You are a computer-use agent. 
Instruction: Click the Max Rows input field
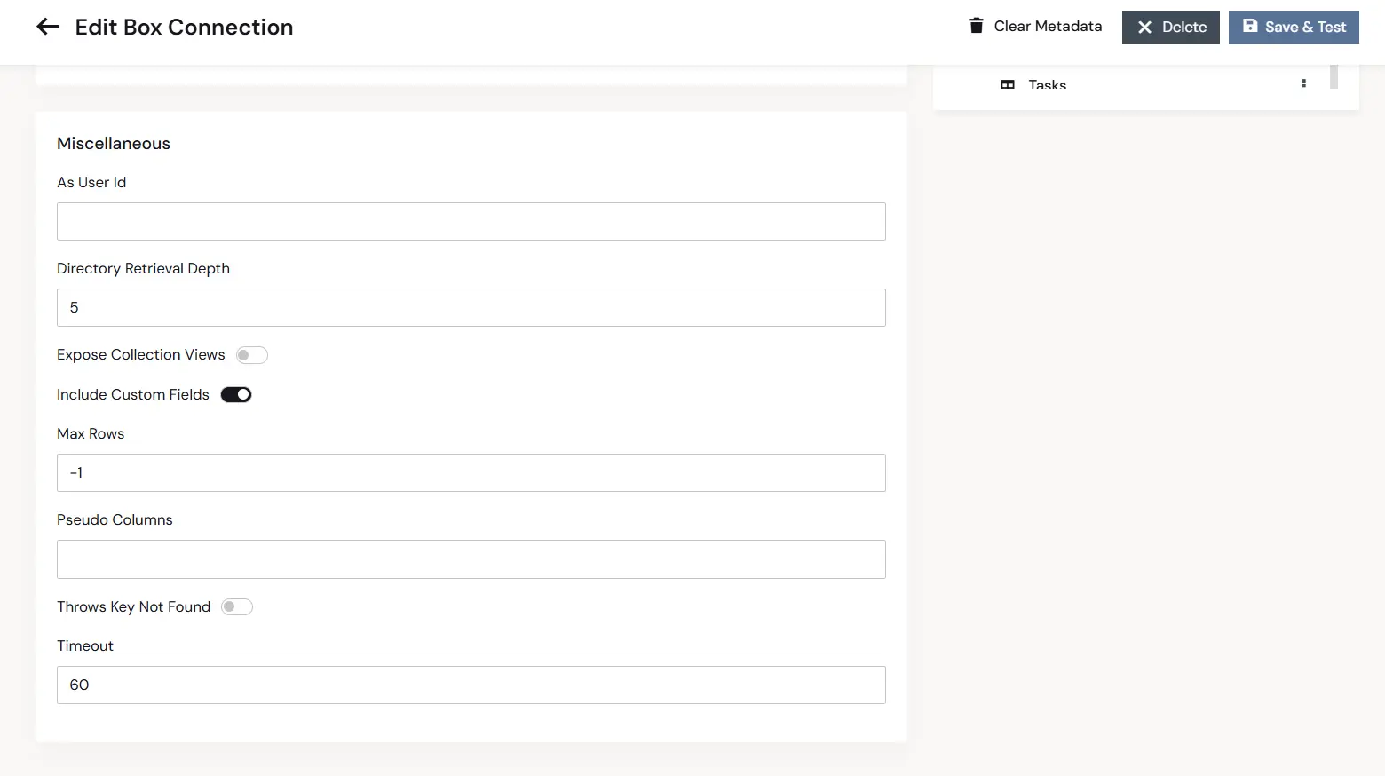click(x=471, y=472)
